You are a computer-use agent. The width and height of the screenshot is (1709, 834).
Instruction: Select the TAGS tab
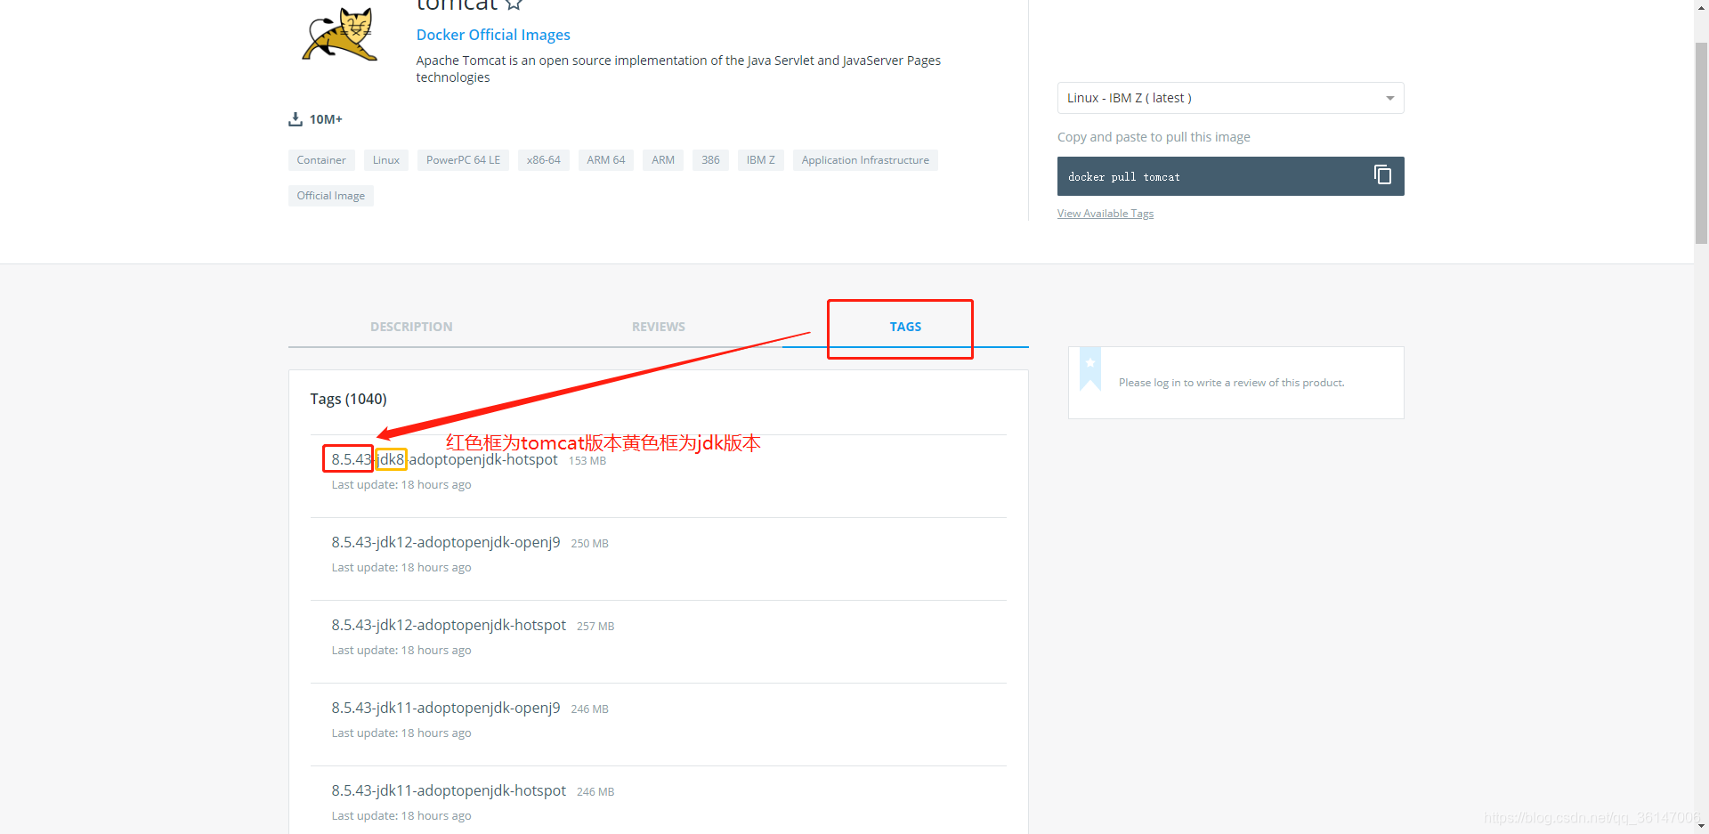[x=905, y=327]
